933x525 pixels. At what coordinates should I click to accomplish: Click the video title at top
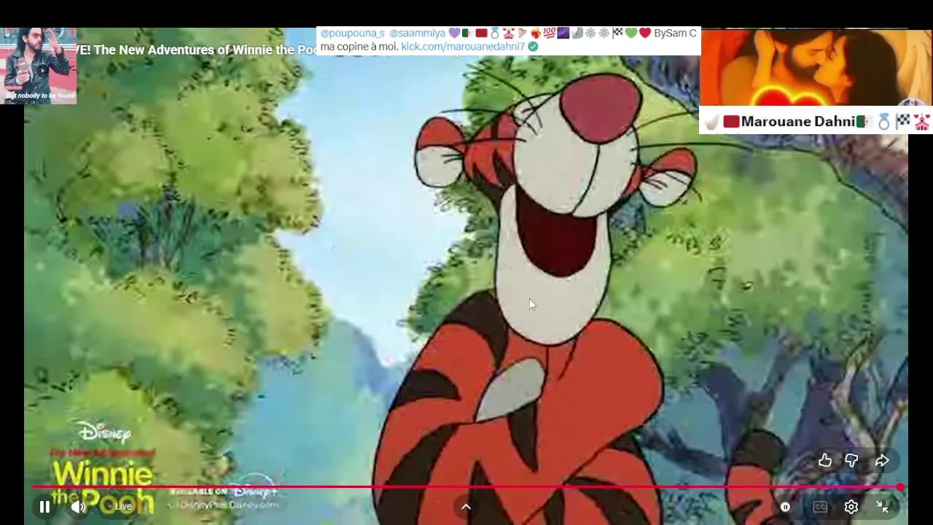pyautogui.click(x=197, y=50)
